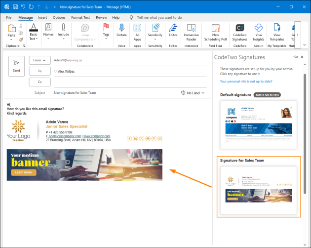The width and height of the screenshot is (311, 248).
Task: Switch to the Insert tab
Action: (42, 17)
